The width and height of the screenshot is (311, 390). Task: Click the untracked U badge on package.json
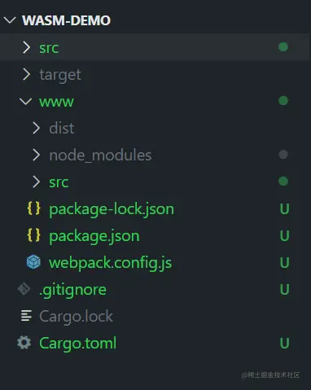point(284,235)
